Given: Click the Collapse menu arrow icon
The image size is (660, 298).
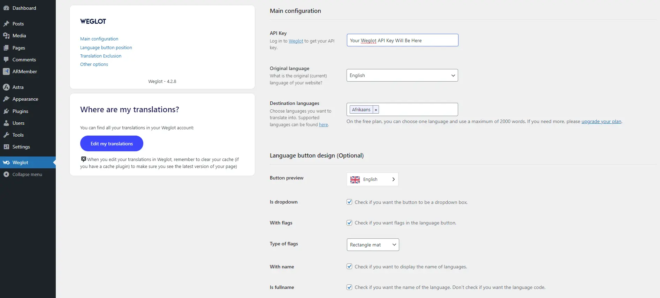Looking at the screenshot, I should pos(6,174).
